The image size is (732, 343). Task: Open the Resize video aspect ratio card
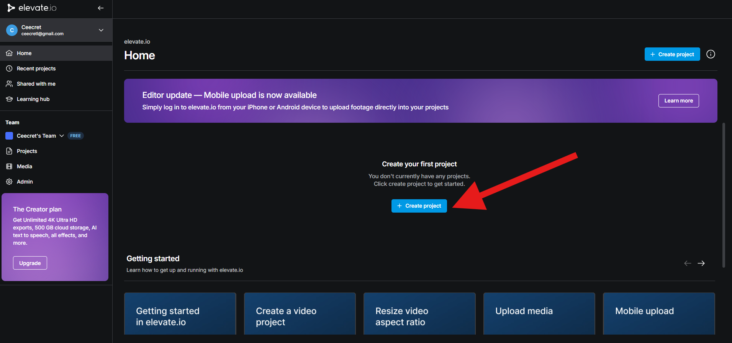click(419, 314)
